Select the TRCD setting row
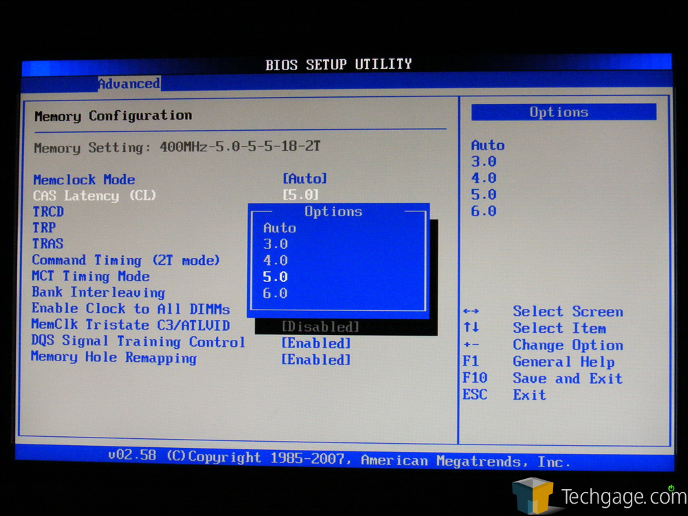688x516 pixels. pyautogui.click(x=48, y=212)
